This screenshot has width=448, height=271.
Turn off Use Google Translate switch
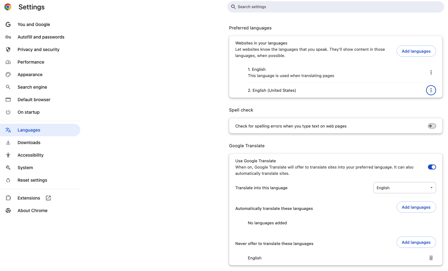coord(432,167)
